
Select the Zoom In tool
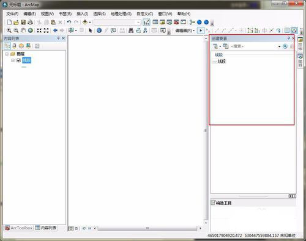point(9,31)
